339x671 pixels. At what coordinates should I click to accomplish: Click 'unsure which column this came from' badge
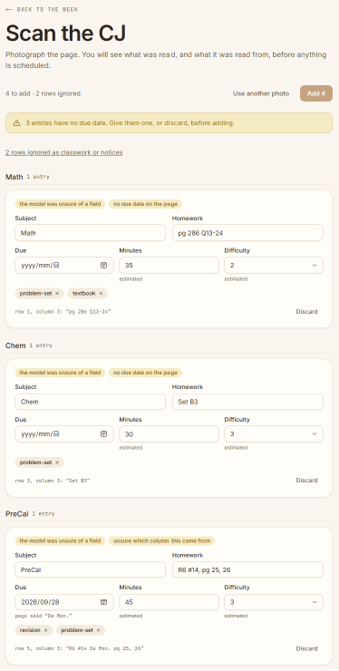pos(161,541)
